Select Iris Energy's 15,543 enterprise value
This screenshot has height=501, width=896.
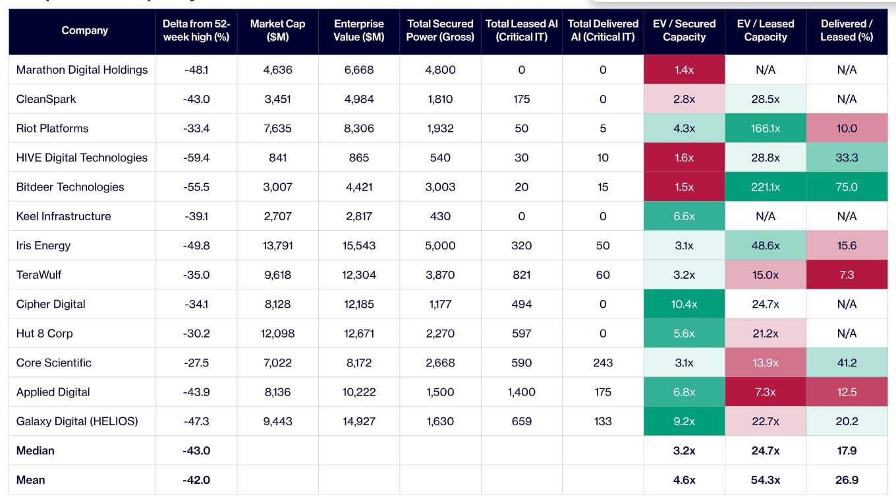[358, 246]
